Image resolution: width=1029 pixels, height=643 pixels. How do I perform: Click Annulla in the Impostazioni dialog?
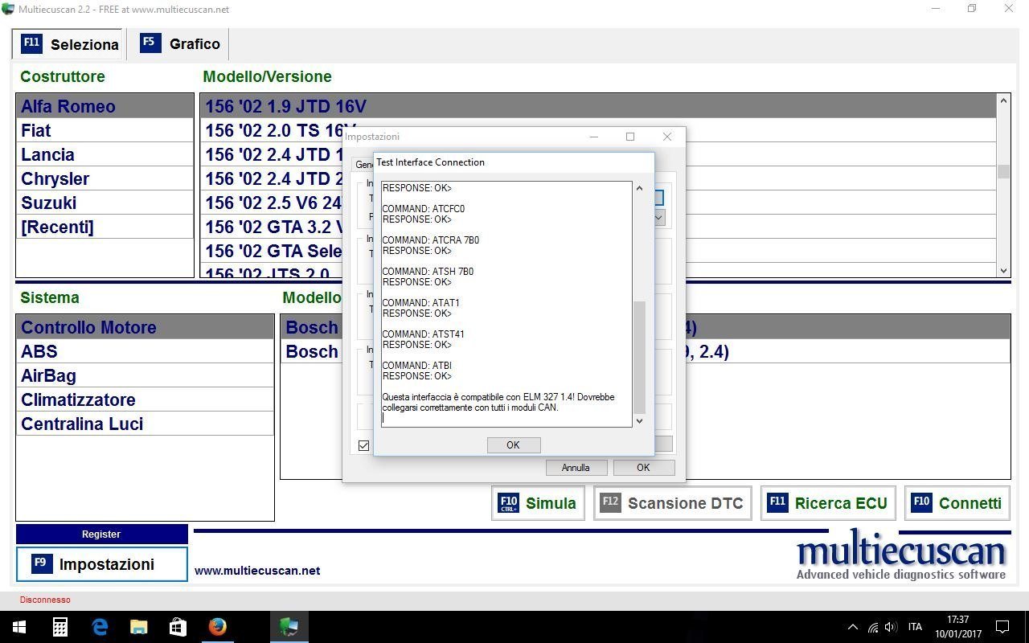[x=576, y=468]
